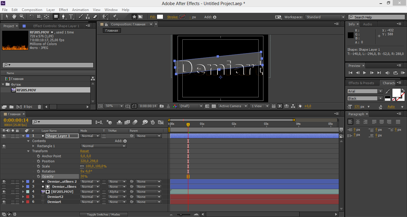
Task: Select the Zoom magnifier tool
Action: (22, 17)
